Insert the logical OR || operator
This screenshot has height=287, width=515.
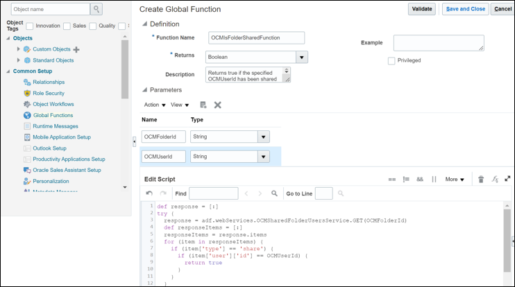pos(434,179)
